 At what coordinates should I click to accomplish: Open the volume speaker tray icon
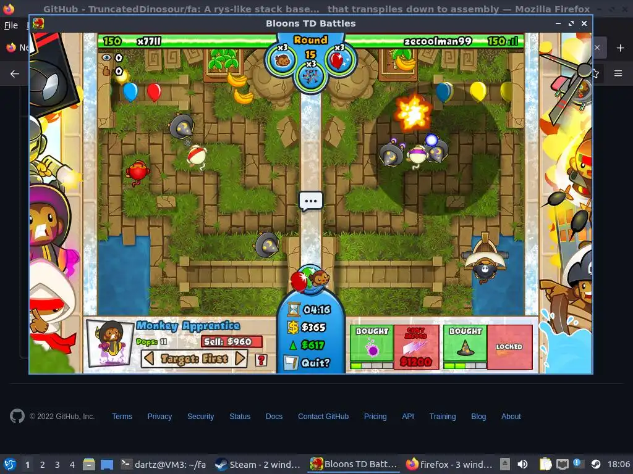click(522, 464)
